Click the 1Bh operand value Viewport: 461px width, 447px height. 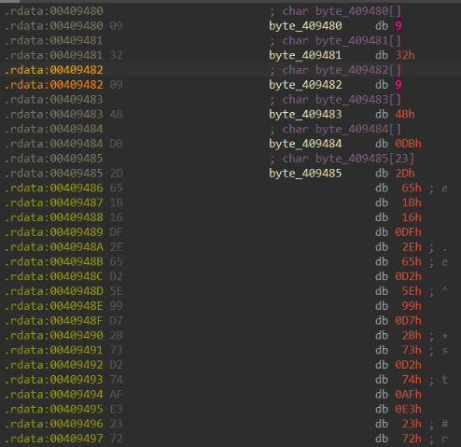tap(412, 203)
